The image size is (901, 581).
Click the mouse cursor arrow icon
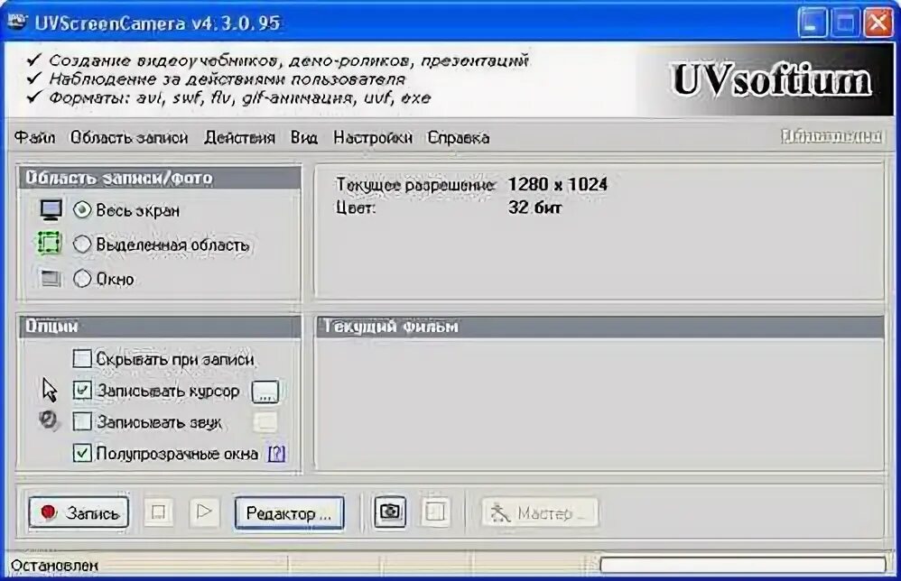[x=50, y=390]
